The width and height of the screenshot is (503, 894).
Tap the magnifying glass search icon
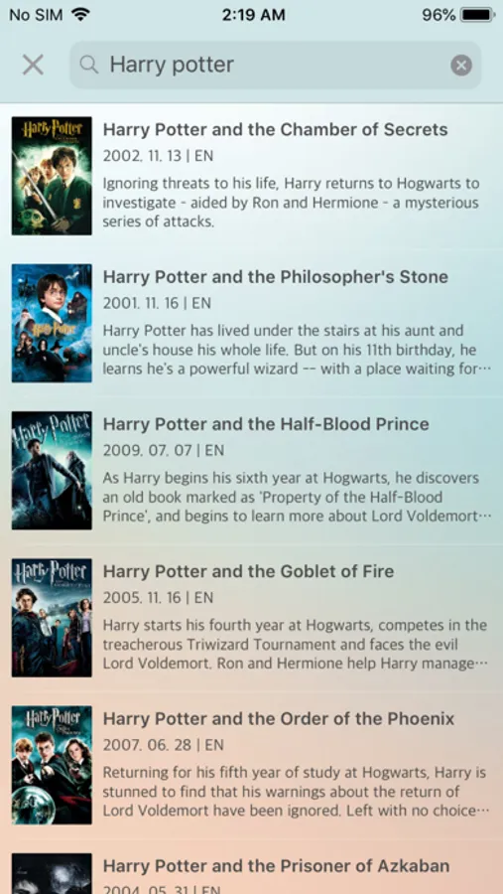[89, 65]
